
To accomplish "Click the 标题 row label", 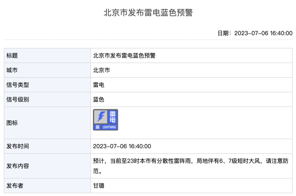I will pyautogui.click(x=12, y=56).
